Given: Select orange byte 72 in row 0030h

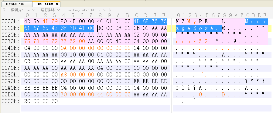Looking at the screenshot, I should pos(55,41).
